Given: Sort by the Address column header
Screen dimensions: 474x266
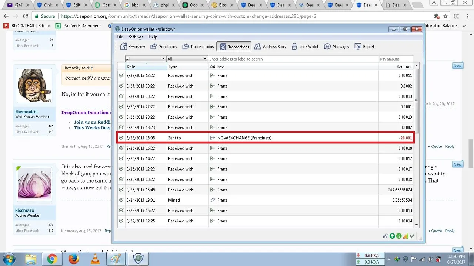Looking at the screenshot, I should point(293,66).
